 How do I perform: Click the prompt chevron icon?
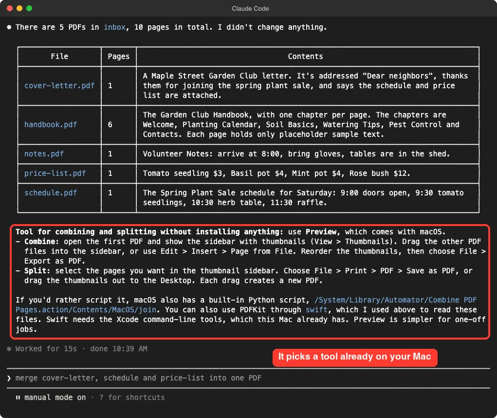coord(9,378)
